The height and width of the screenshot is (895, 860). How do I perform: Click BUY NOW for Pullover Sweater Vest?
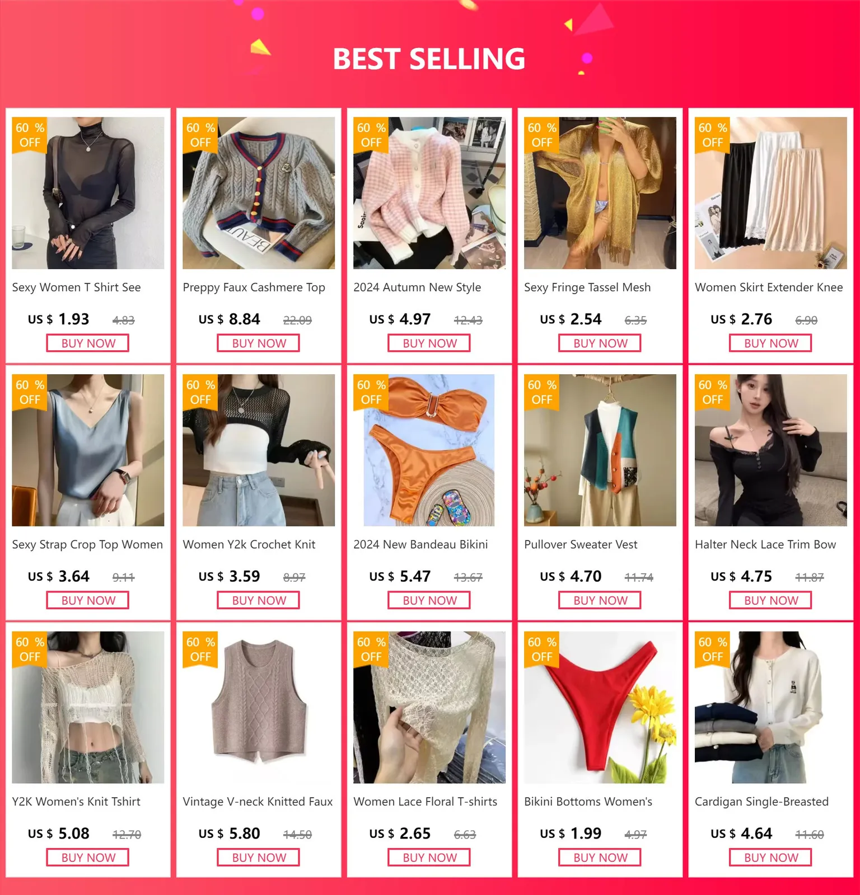pyautogui.click(x=600, y=600)
